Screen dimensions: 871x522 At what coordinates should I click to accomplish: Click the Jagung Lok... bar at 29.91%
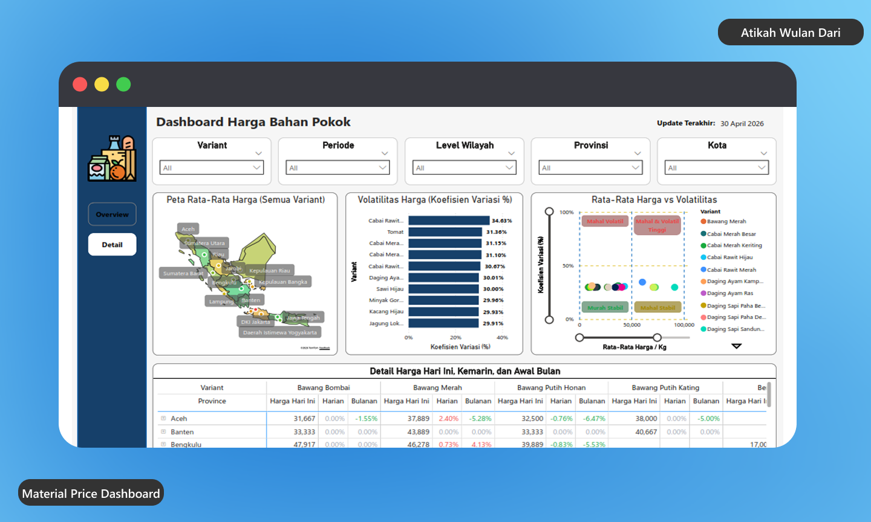pos(444,323)
